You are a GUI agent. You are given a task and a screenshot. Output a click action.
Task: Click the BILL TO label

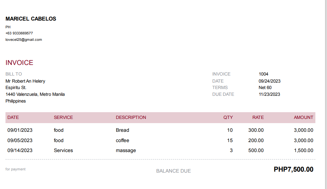(14, 74)
